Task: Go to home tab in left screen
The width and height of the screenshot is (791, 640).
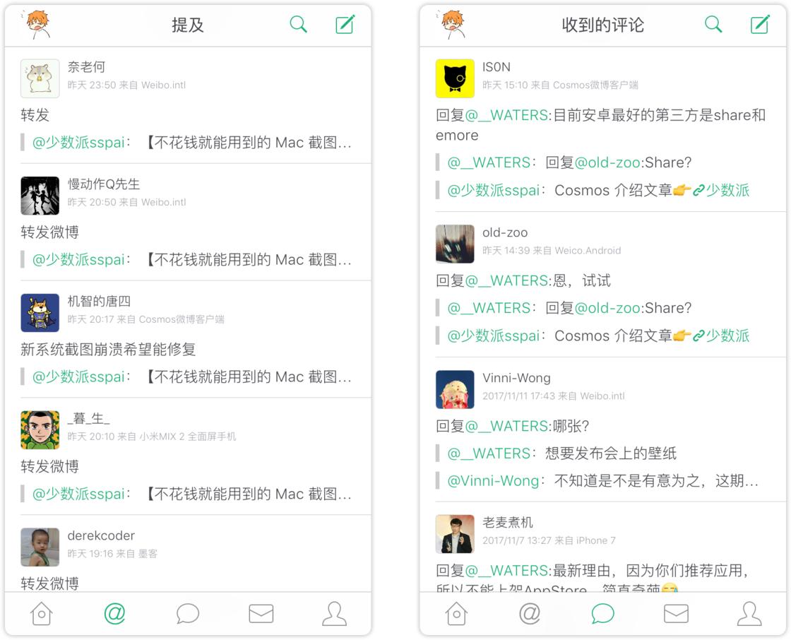Action: 42,614
